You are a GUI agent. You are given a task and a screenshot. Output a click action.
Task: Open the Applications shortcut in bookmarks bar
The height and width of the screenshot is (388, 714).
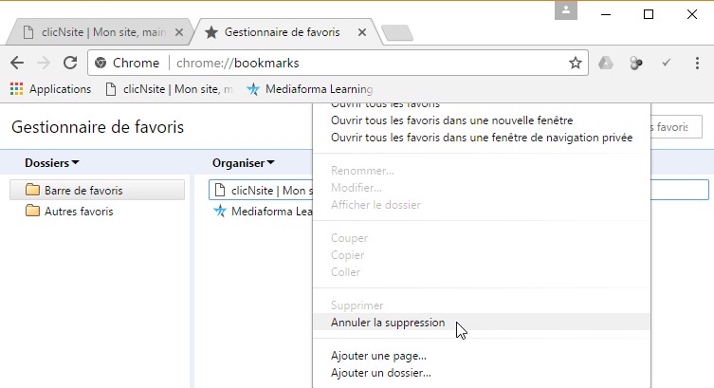click(x=50, y=89)
